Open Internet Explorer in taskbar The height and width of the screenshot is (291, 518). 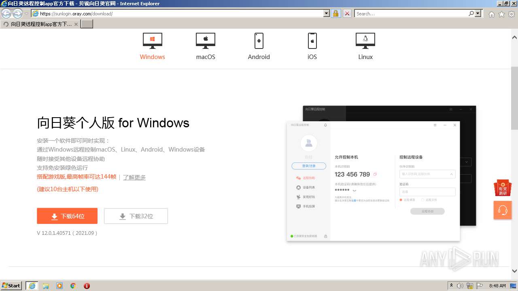click(x=32, y=285)
